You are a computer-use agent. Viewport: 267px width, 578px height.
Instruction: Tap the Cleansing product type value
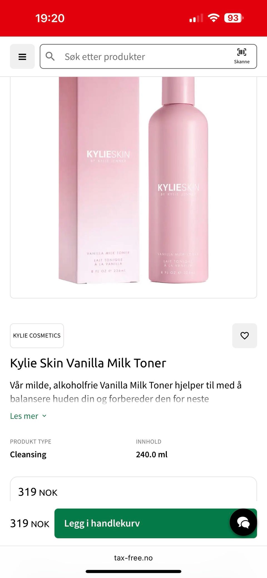coord(28,454)
